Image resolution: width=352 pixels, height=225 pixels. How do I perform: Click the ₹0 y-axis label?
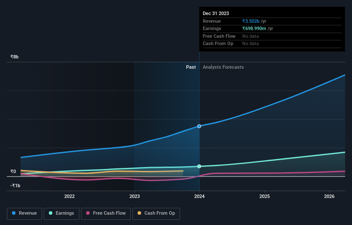pos(13,171)
